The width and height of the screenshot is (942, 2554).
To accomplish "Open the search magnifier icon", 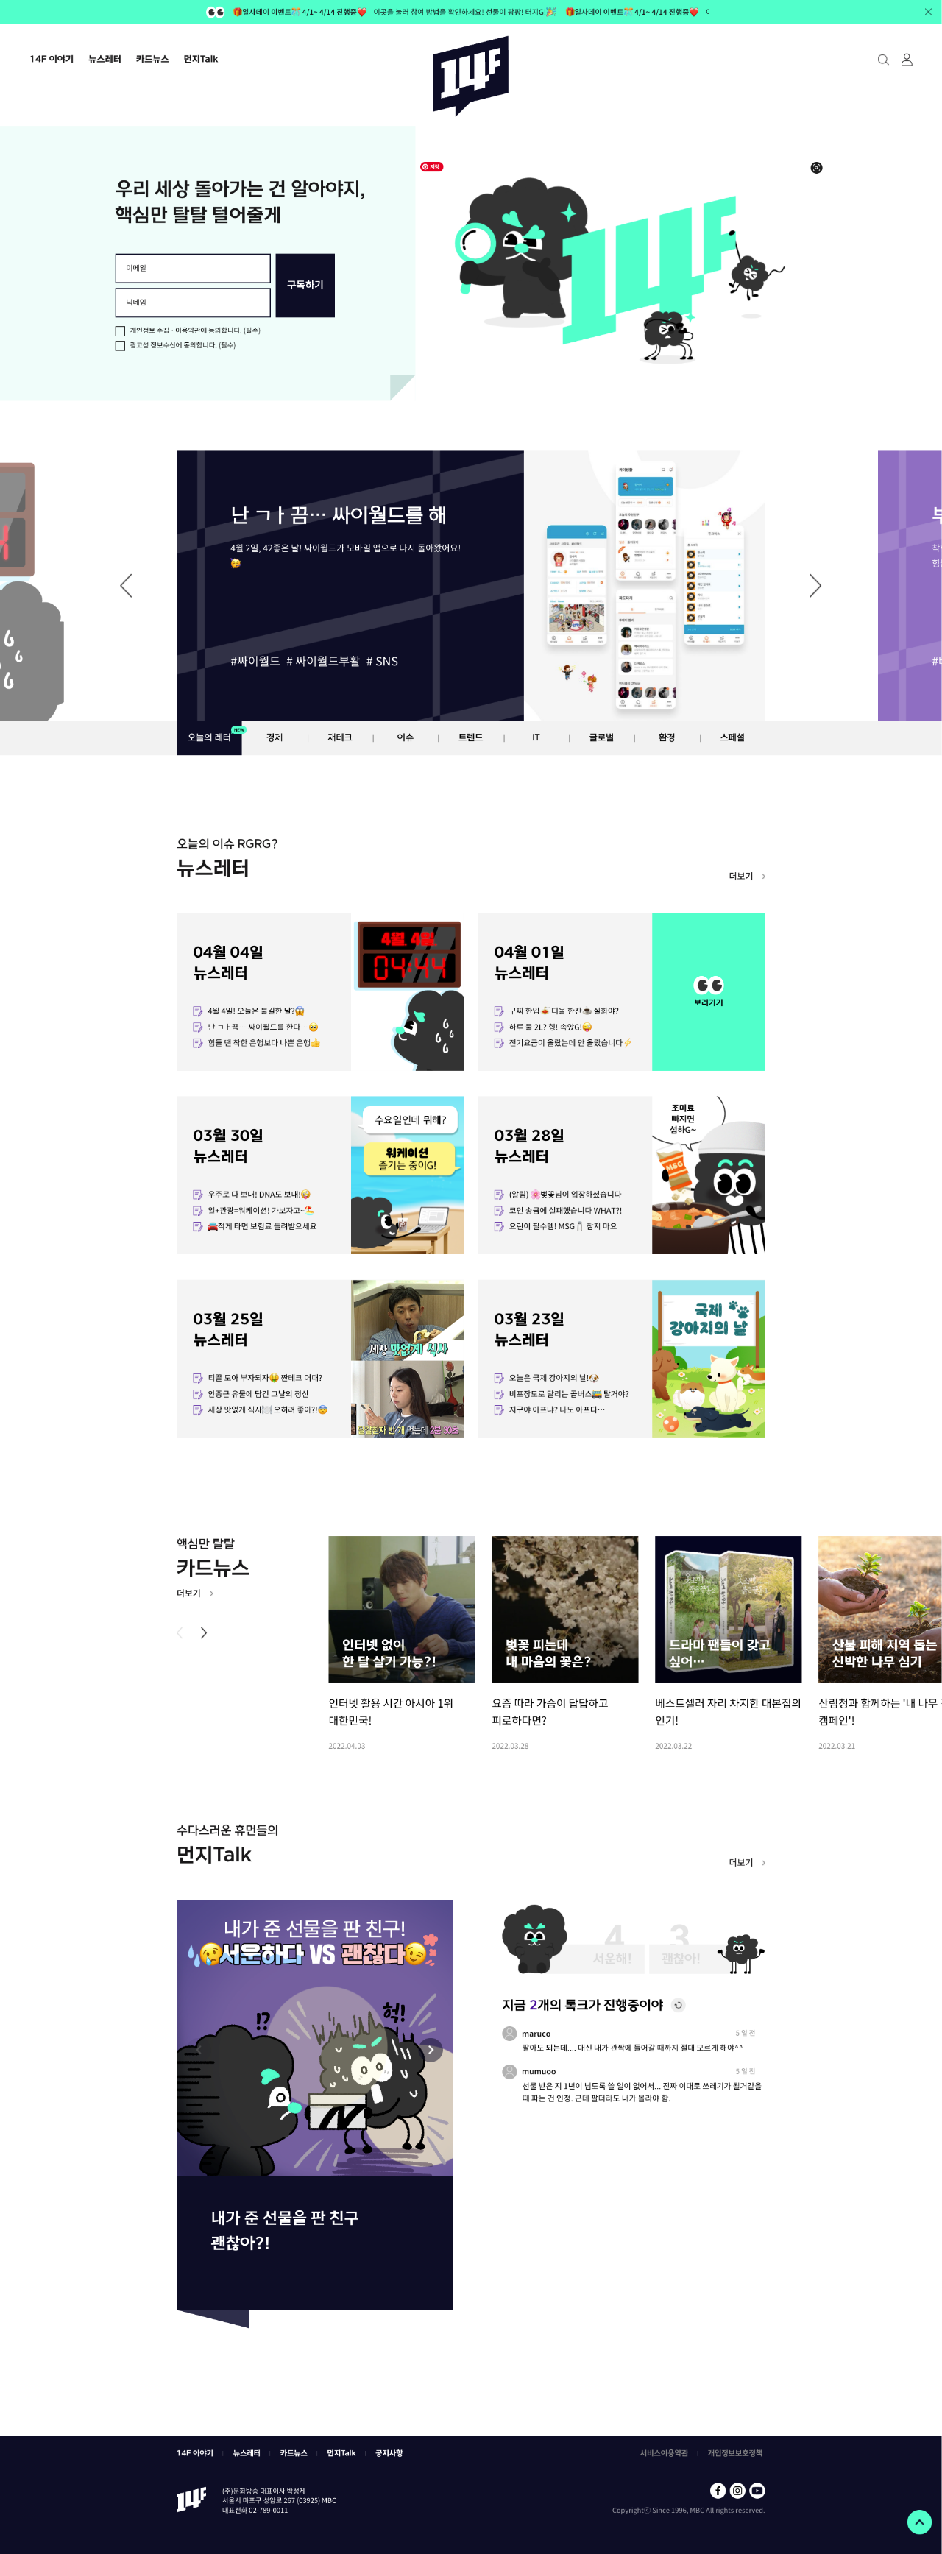I will pos(882,60).
